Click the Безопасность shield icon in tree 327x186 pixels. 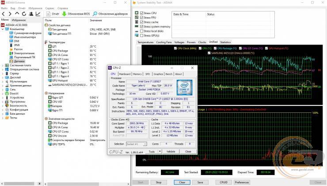pyautogui.click(x=7, y=106)
